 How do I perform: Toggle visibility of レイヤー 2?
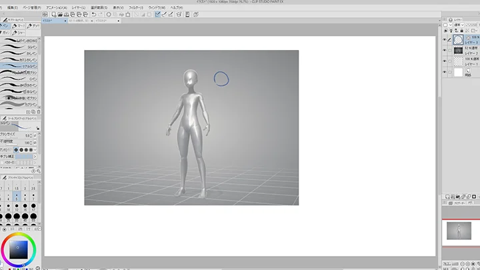446,50
